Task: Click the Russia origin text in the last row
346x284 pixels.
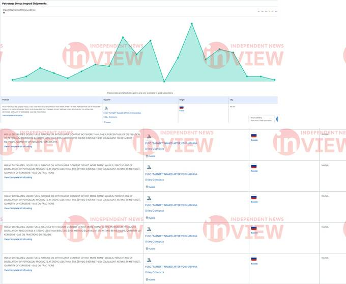Action: click(254, 264)
